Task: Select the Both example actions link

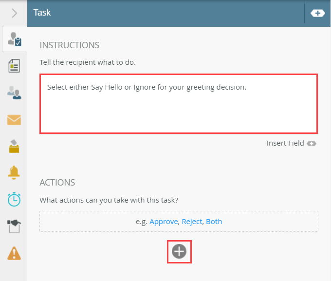Action: [x=214, y=222]
